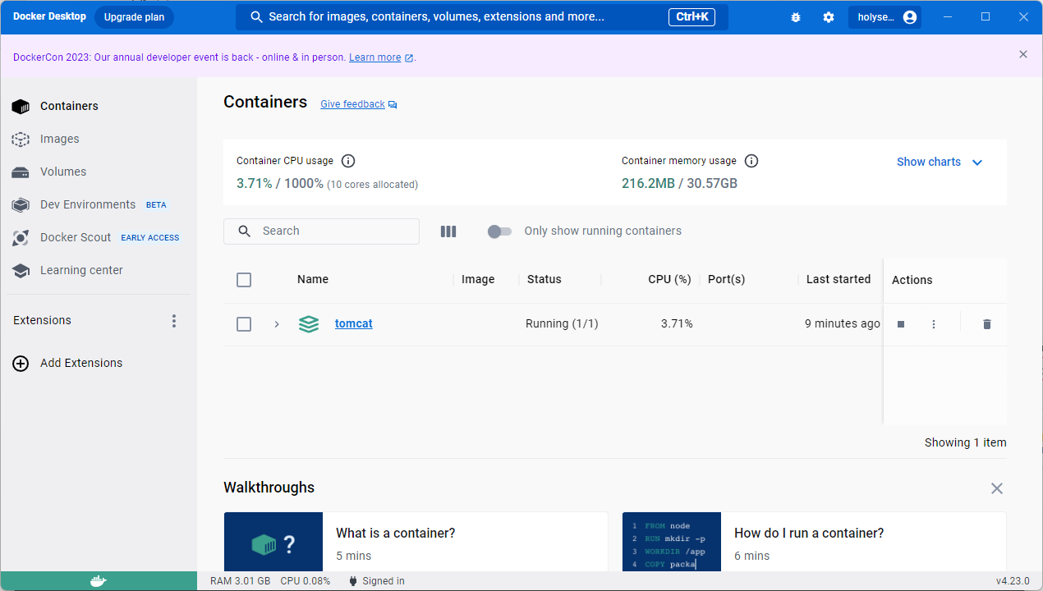Sort by the Name column

click(x=313, y=279)
